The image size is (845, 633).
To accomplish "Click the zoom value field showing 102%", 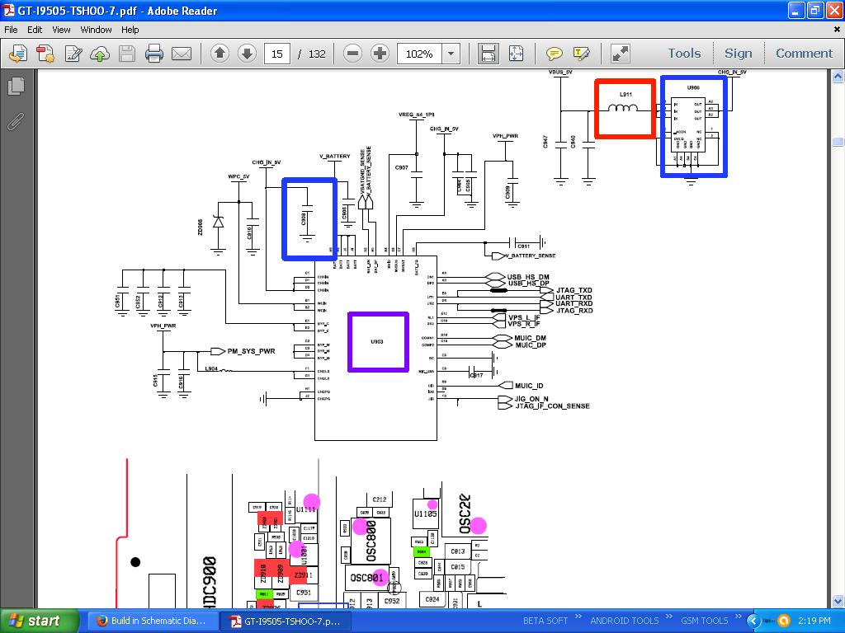I will (419, 54).
